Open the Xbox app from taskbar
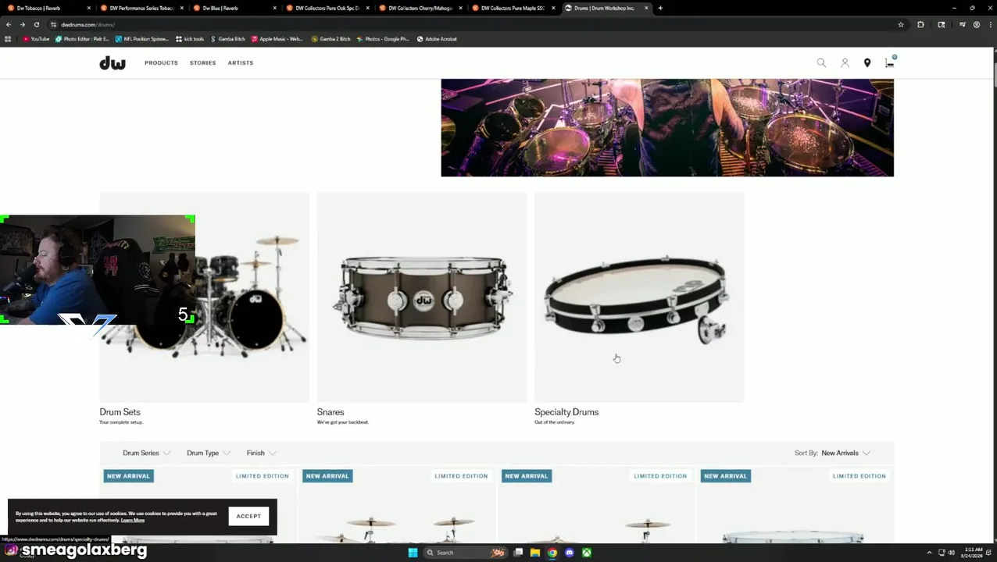The image size is (997, 562). point(587,553)
